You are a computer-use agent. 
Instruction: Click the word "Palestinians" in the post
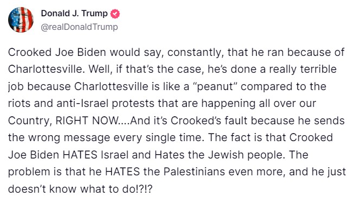[x=194, y=172]
